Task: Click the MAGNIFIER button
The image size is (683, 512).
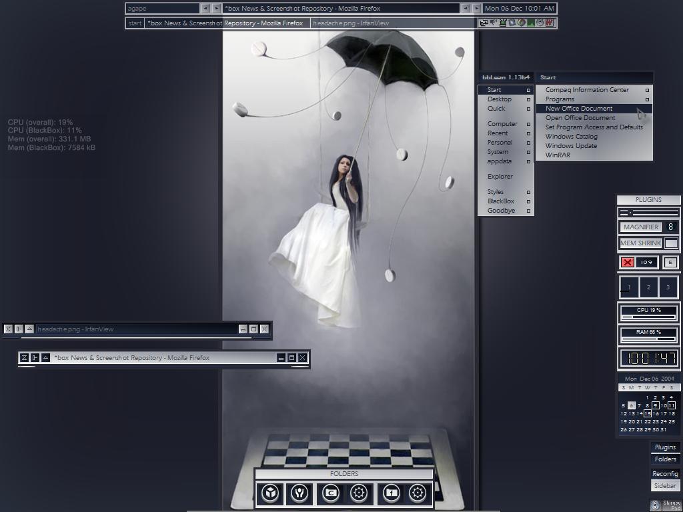Action: 641,227
